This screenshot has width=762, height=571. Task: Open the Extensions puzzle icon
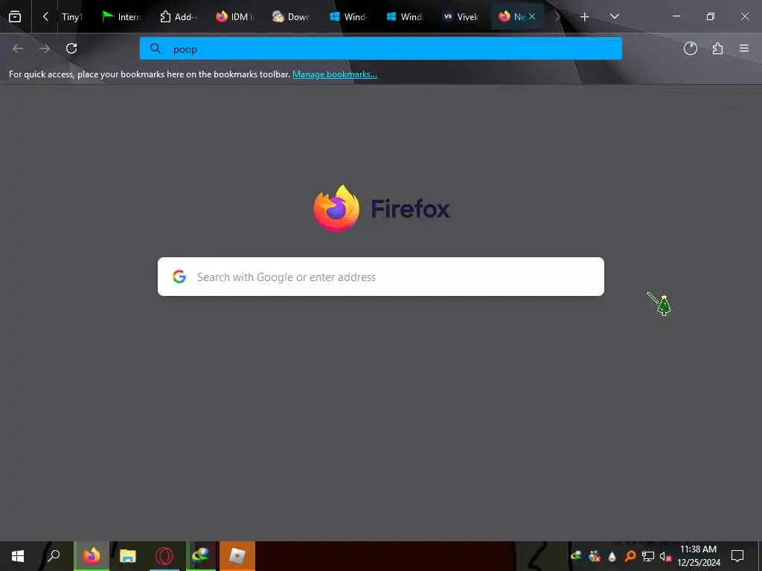point(717,48)
